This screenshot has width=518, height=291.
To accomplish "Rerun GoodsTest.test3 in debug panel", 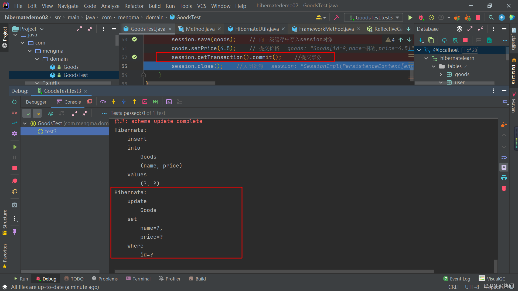I will click(x=15, y=102).
